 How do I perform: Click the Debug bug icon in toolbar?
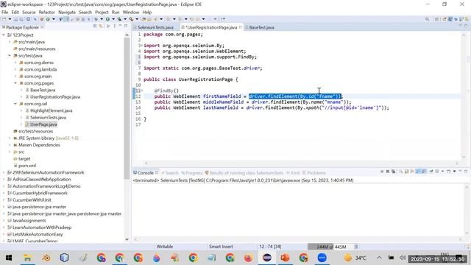pos(96,19)
